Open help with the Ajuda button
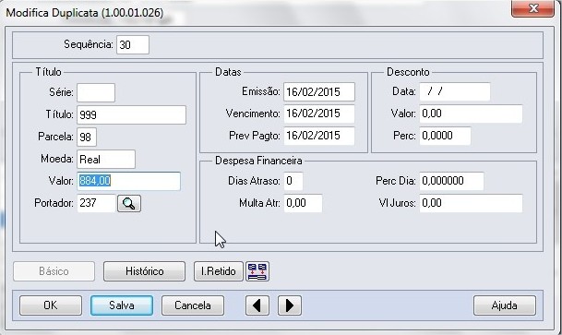Viewport: 562px width, 335px height. tap(505, 305)
